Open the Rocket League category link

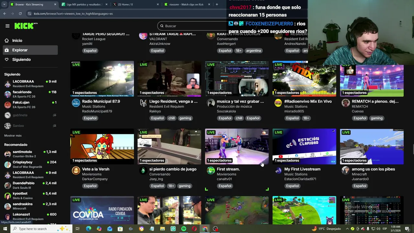[94, 39]
